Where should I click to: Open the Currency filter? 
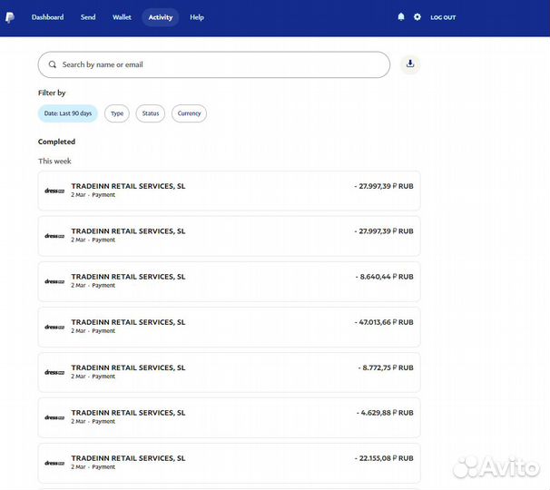tap(189, 113)
